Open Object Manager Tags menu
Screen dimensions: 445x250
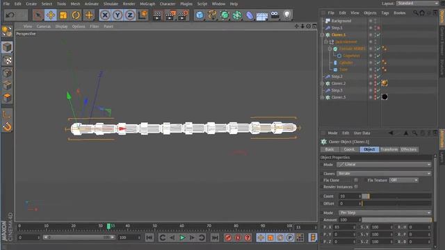pyautogui.click(x=385, y=13)
